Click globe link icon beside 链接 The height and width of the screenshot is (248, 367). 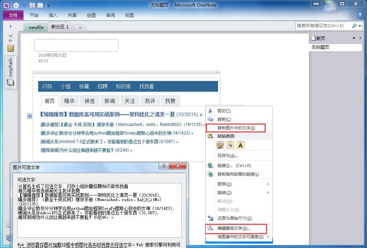[210, 165]
